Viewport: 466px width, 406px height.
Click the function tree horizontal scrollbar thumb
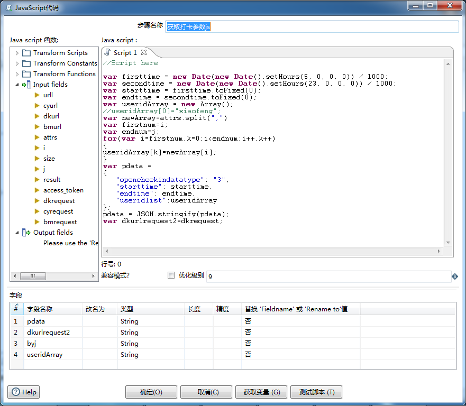point(33,276)
